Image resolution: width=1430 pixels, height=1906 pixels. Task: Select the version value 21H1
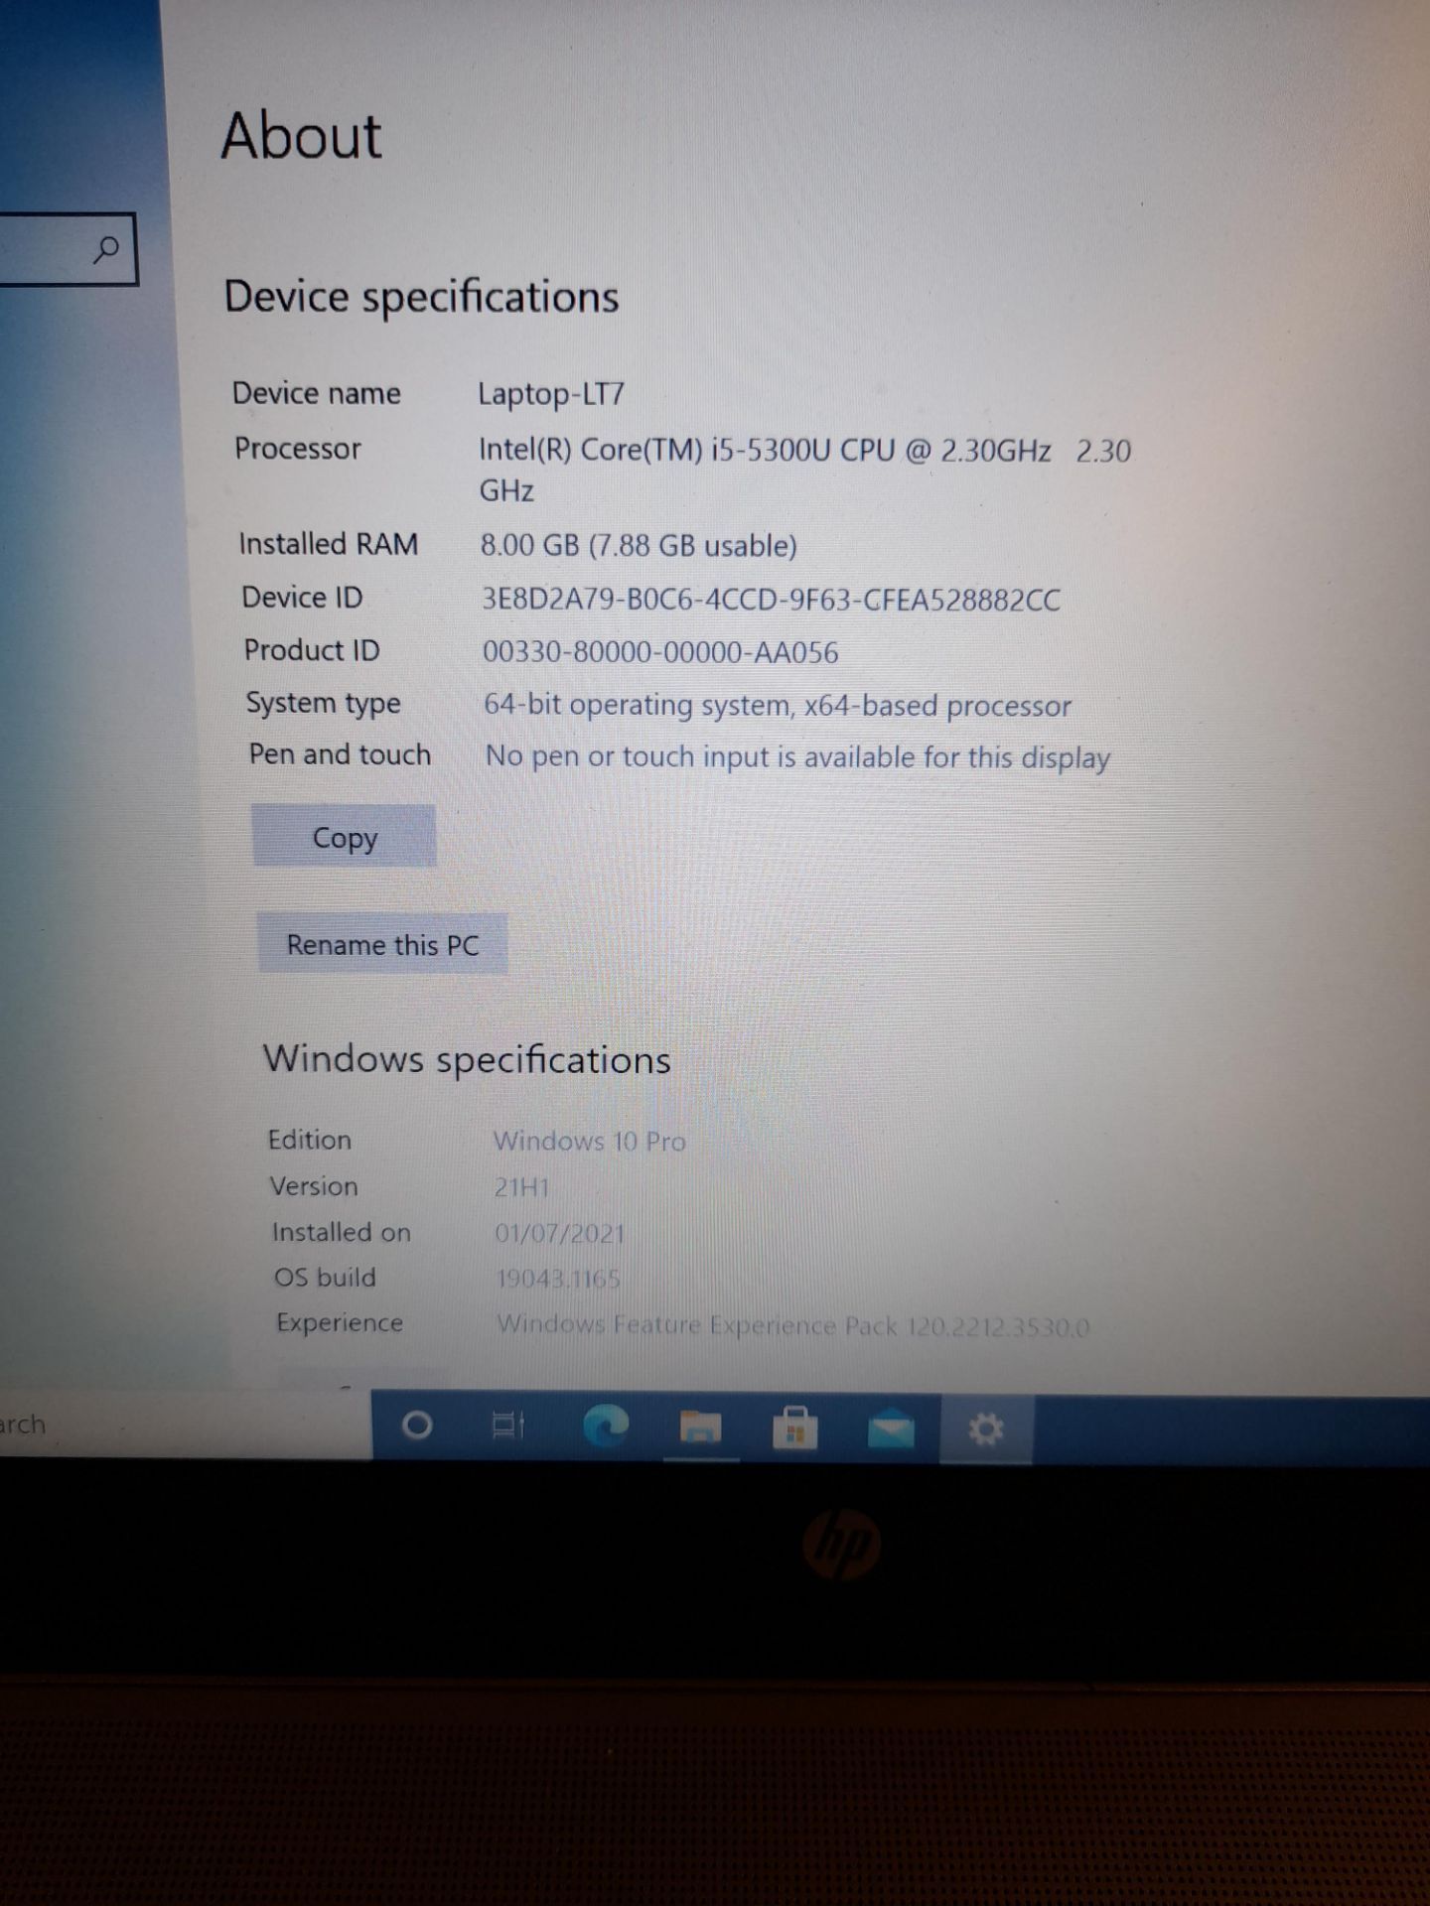pyautogui.click(x=521, y=1187)
